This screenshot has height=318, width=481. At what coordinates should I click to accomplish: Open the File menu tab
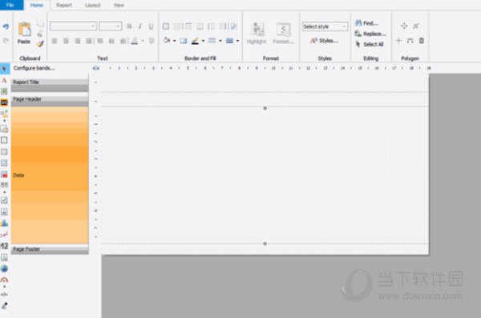point(10,5)
